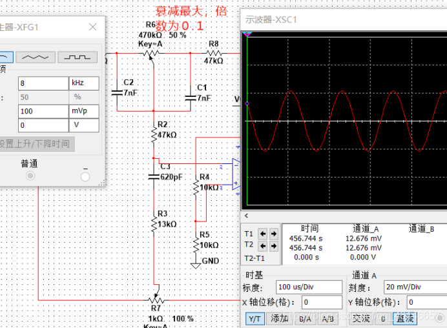Select the negative terminal radio button
Screen dimensions: 447x328
[x=85, y=177]
